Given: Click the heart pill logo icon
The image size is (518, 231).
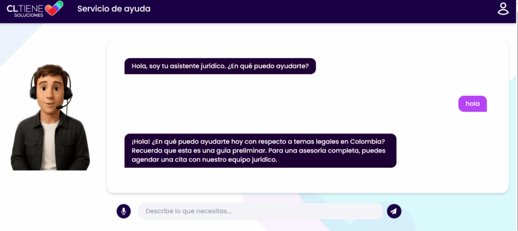Looking at the screenshot, I should click(x=54, y=9).
